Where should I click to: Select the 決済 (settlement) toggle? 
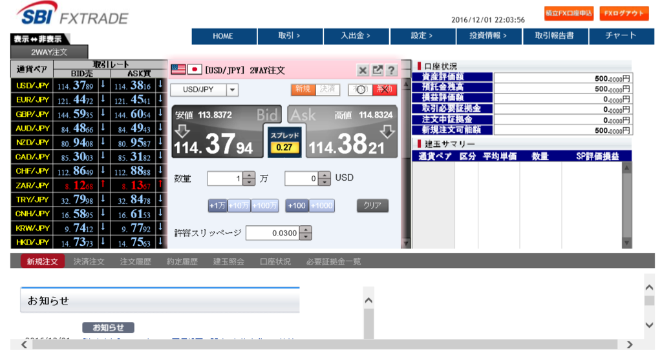tap(328, 89)
